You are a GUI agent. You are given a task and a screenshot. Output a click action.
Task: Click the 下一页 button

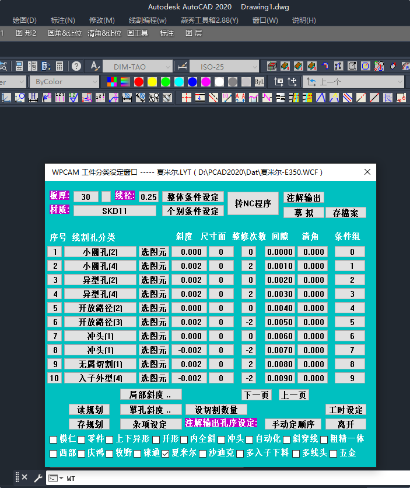257,394
